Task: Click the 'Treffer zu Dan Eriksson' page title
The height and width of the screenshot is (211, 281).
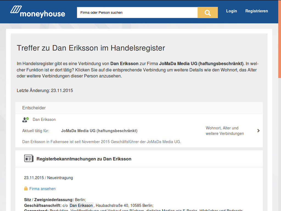Action: (x=91, y=48)
